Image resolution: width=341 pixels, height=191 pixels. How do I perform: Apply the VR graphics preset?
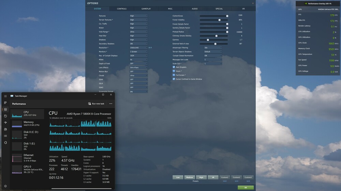(x=213, y=177)
